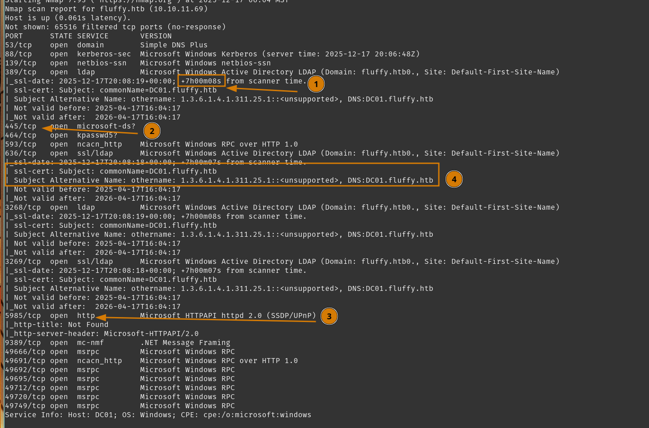Click the boxed +7h00m08s clock skew value
The image size is (649, 428).
coord(201,81)
